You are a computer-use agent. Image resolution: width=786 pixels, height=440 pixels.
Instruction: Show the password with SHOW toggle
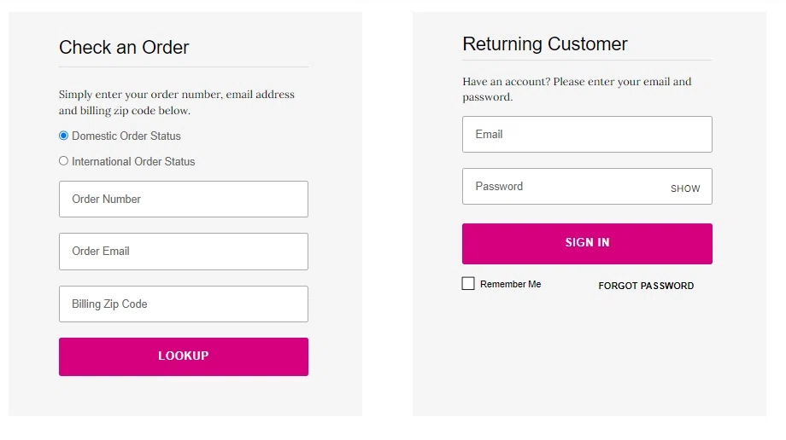685,188
